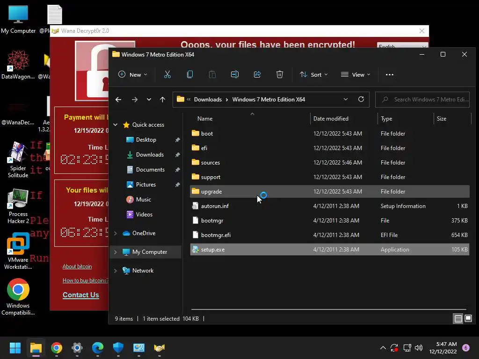Select the autorun.inf file
Viewport: 479px width, 359px height.
tap(330, 206)
